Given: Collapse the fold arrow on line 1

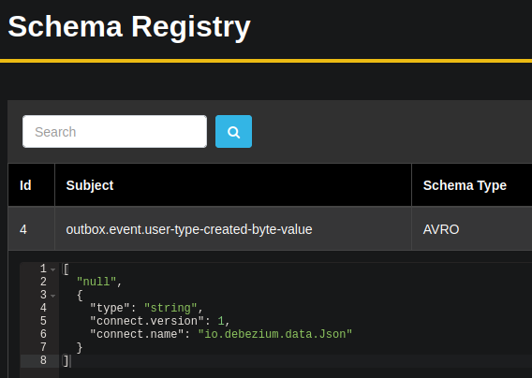Looking at the screenshot, I should click(53, 269).
